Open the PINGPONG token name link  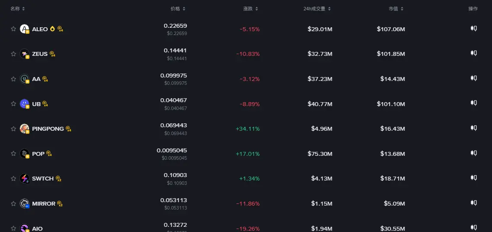click(48, 129)
